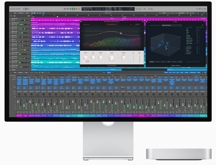
Task: Toggle the Toolbar icon in control bar
Action: [x=19, y=9]
